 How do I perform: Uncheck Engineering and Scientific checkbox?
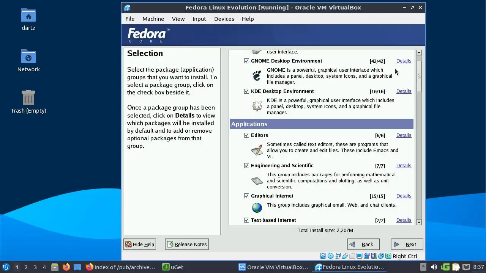[x=246, y=165]
